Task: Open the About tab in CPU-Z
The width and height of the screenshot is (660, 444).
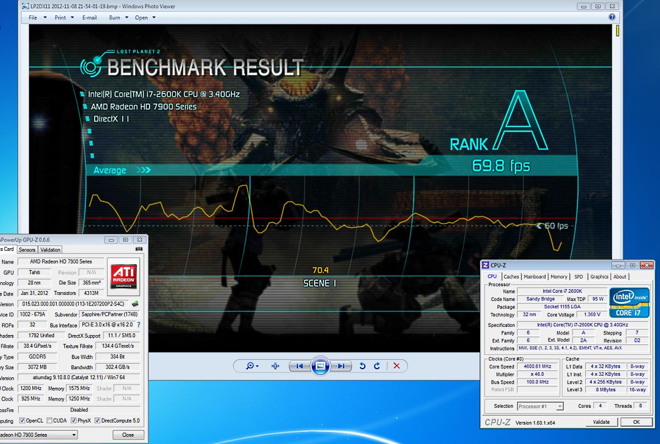Action: [x=620, y=277]
